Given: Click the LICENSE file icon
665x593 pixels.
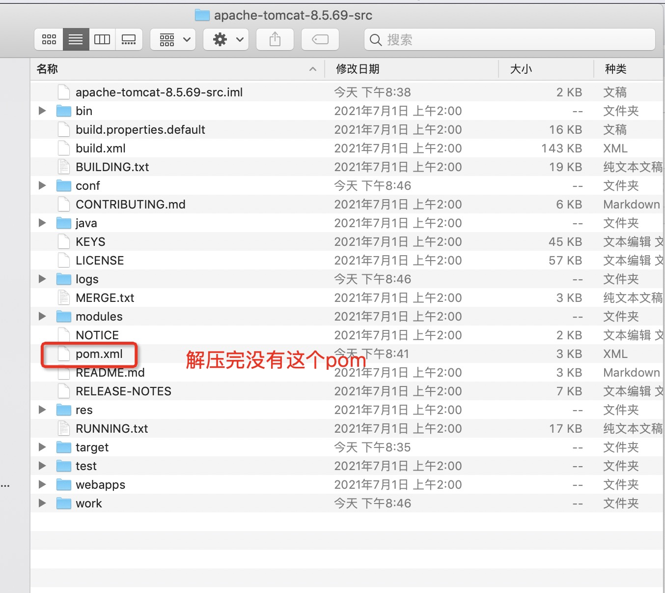Looking at the screenshot, I should (64, 260).
